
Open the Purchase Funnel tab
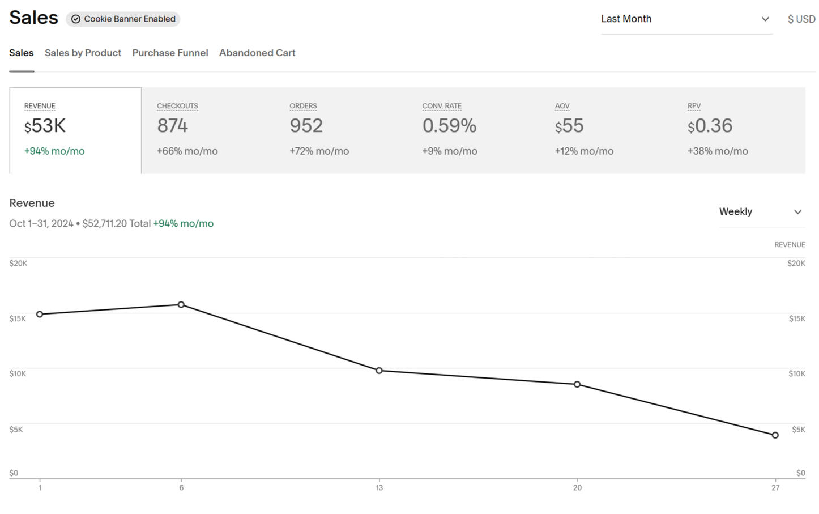[x=170, y=53]
